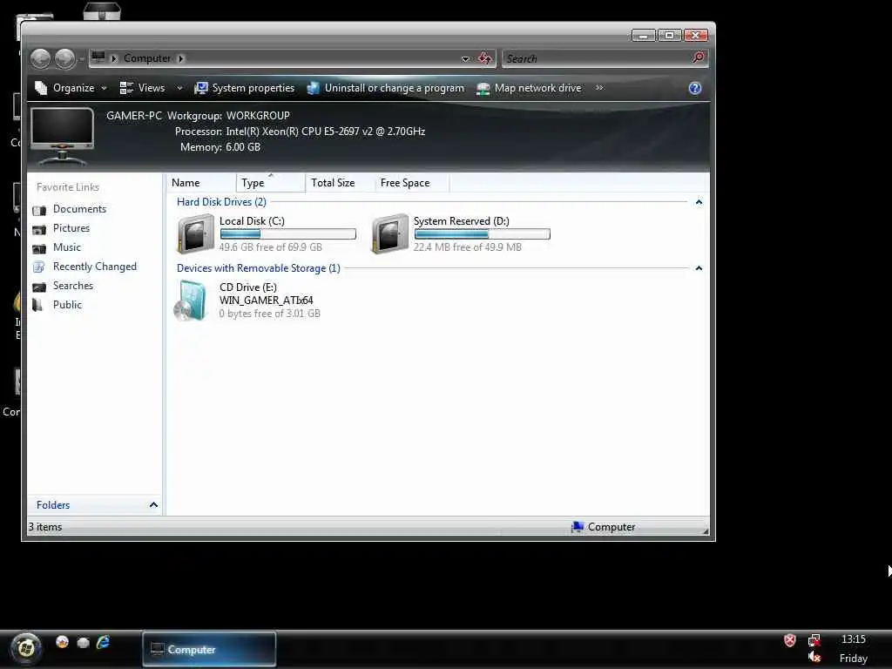Viewport: 892px width, 669px height.
Task: Click the search magnifier icon
Action: [x=698, y=57]
